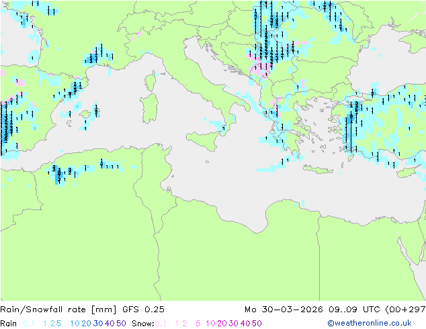Click the island of Sicily on map
The image size is (426, 329).
pyautogui.click(x=204, y=140)
